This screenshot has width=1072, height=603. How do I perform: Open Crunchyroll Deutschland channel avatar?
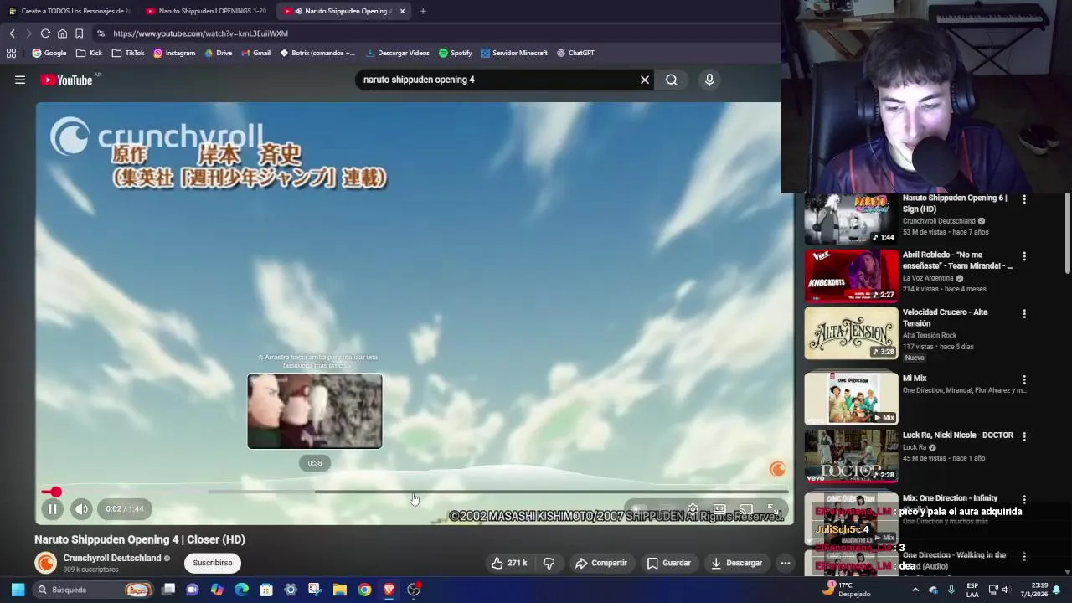pyautogui.click(x=46, y=563)
